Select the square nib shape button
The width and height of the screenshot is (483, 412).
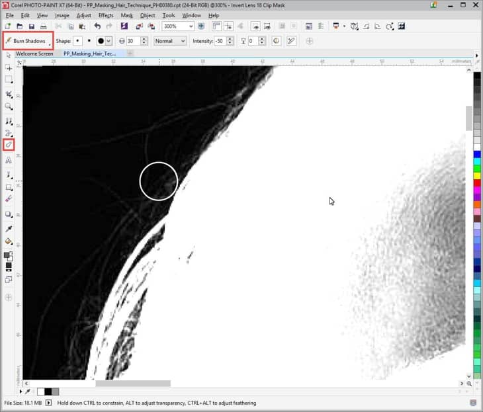pyautogui.click(x=89, y=41)
